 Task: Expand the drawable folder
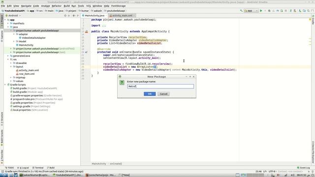pyautogui.click(x=11, y=63)
